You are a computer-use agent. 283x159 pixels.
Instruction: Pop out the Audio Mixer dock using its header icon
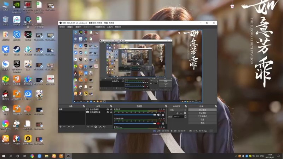tap(166, 106)
